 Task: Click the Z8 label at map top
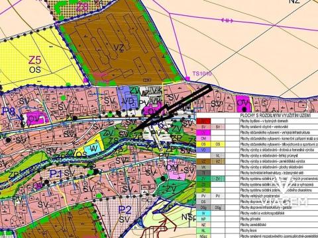pos(82,7)
